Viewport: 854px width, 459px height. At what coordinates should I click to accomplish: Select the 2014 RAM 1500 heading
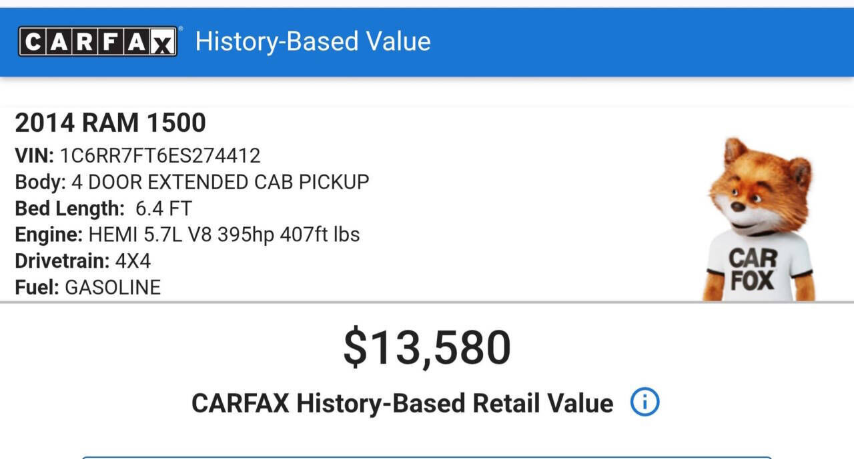[x=110, y=123]
